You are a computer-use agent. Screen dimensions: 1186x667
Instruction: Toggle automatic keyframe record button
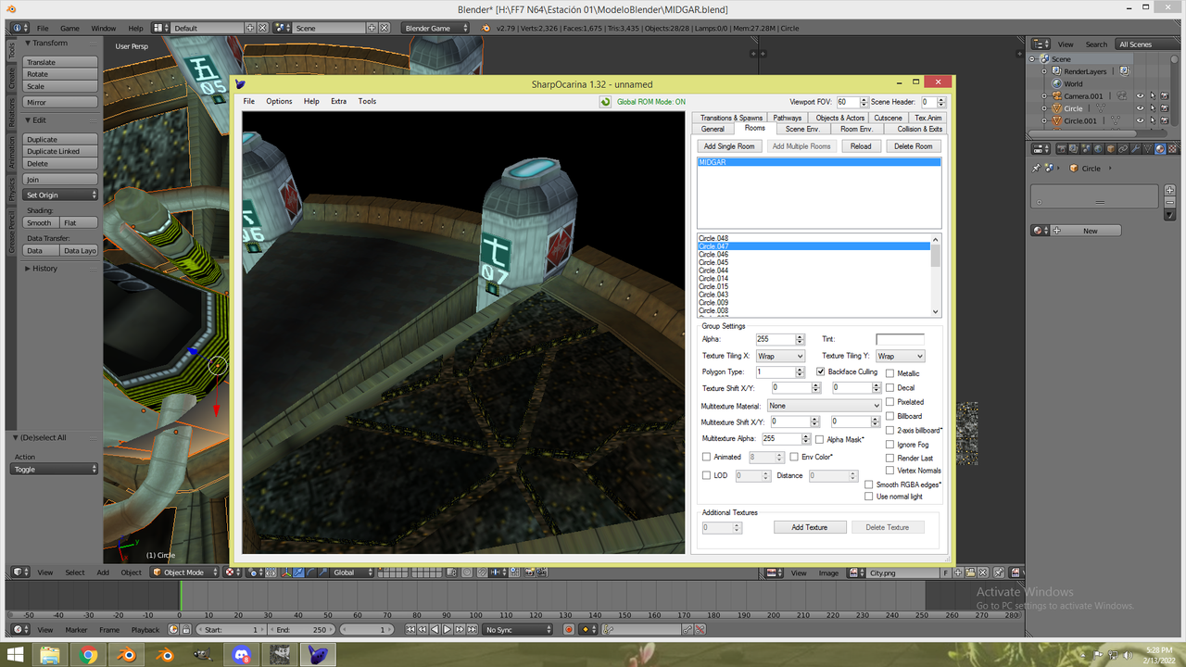[569, 630]
